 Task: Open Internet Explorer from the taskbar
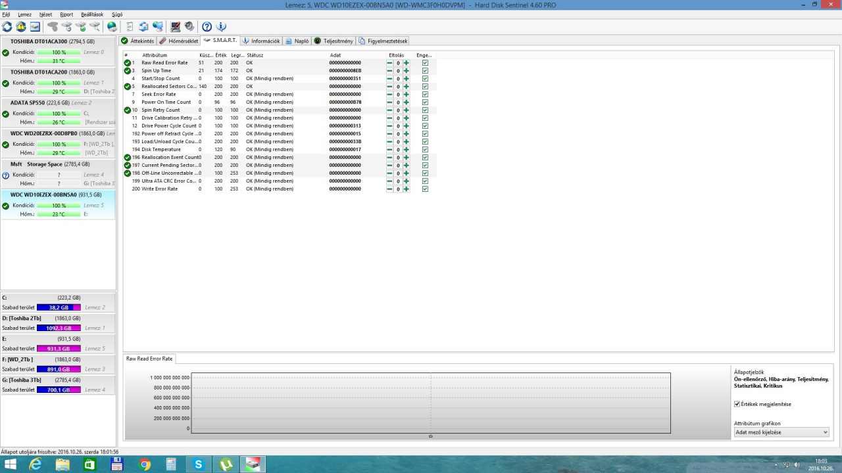click(35, 464)
